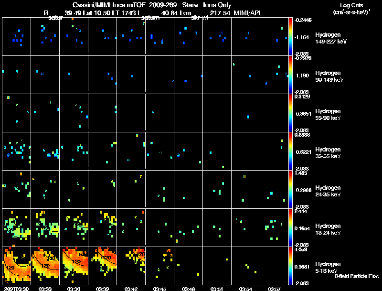
Task: Click the 217.54 longitude value
Action: 220,13
